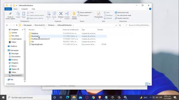Choose Pegar acceso directo

[35, 18]
